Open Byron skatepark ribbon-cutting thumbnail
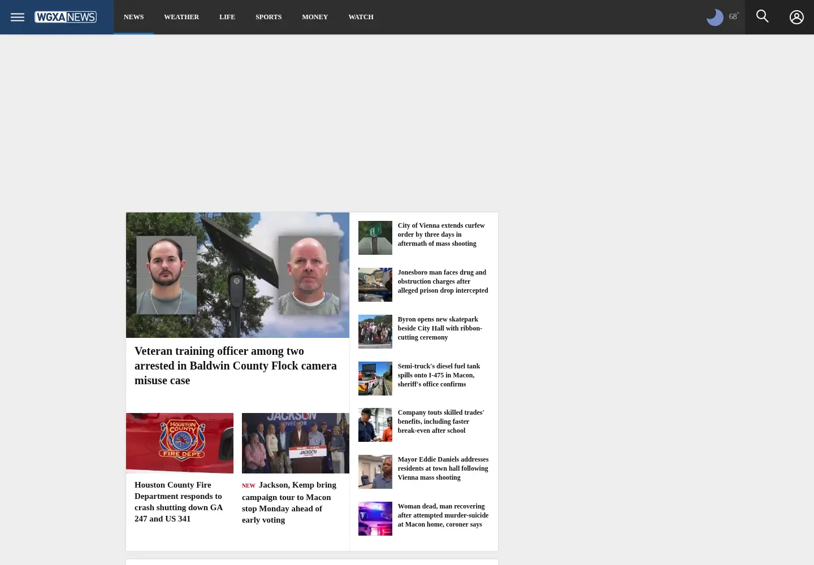The width and height of the screenshot is (814, 565). (375, 332)
